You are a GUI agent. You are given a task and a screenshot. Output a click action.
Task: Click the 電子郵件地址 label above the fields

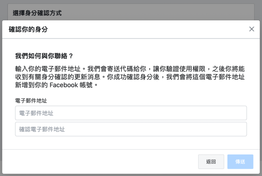click(x=31, y=101)
